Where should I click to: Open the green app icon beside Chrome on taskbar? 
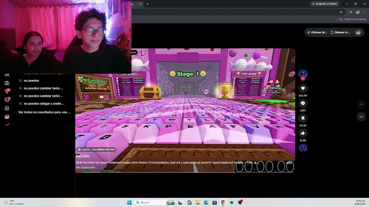(231, 202)
